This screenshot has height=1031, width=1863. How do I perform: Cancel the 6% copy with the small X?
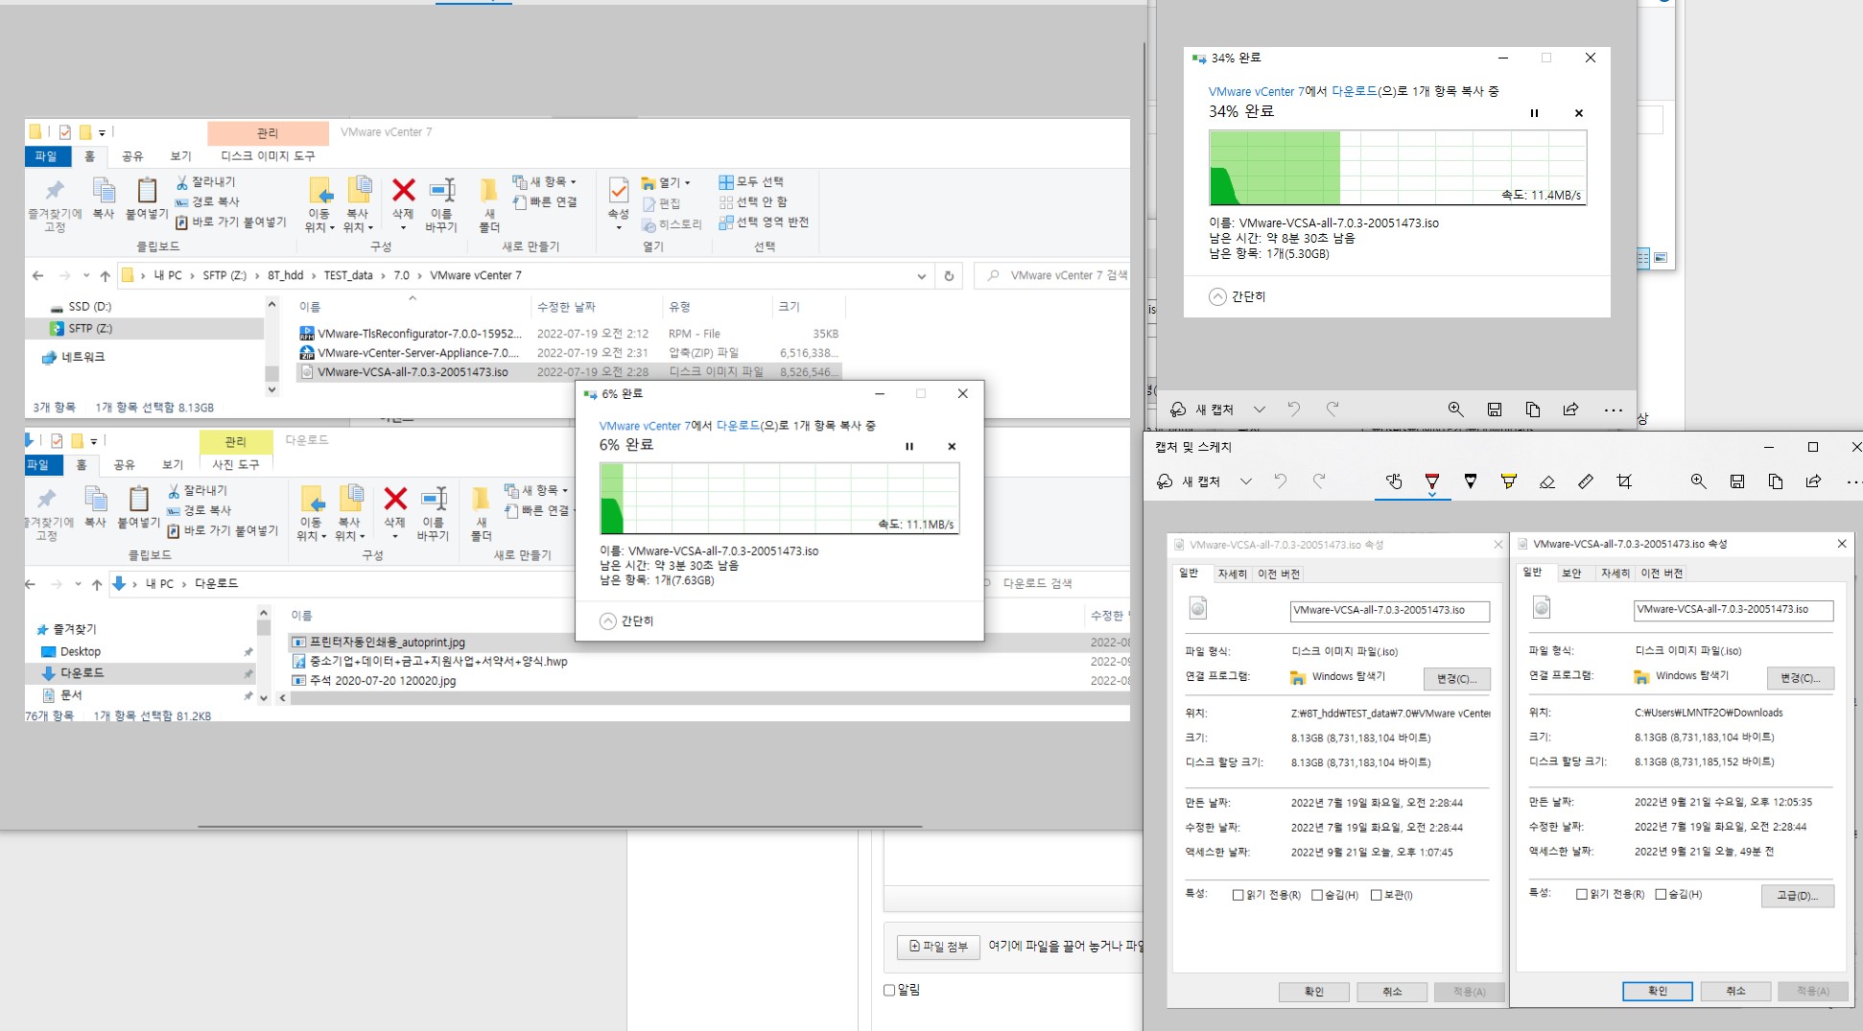click(x=952, y=446)
